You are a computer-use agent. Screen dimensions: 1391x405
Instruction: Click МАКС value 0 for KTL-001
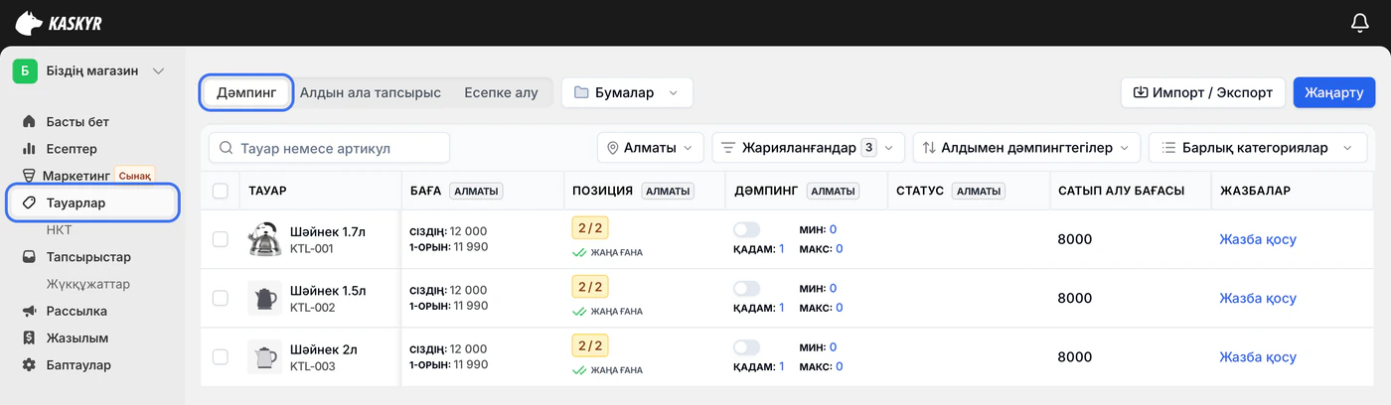pyautogui.click(x=839, y=249)
